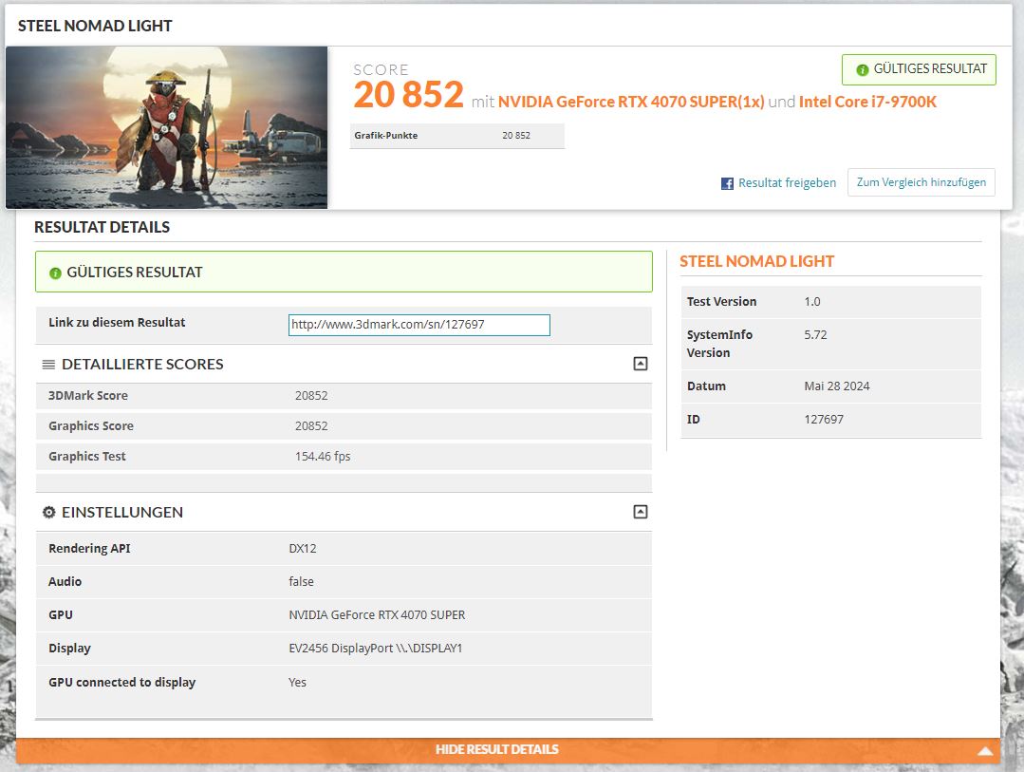
Task: Click the RESULTAT DETAILS heading
Action: click(x=102, y=228)
